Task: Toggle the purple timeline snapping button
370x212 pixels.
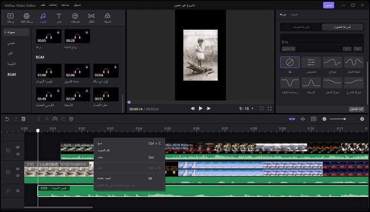Action: click(292, 119)
